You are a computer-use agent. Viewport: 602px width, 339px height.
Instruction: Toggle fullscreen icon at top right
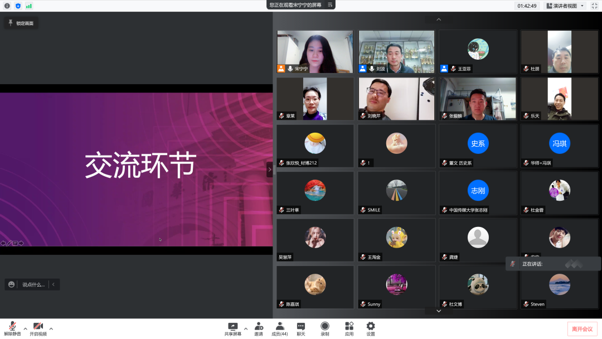pos(594,6)
